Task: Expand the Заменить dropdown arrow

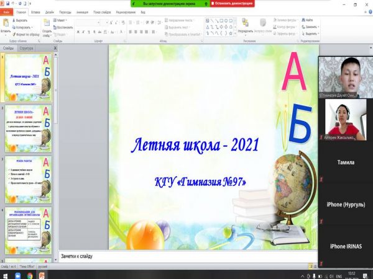Action: tap(317, 25)
